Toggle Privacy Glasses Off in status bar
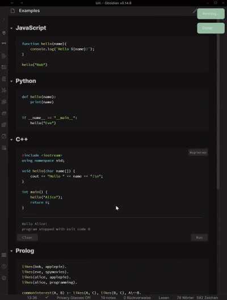The height and width of the screenshot is (300, 227). pos(74,298)
